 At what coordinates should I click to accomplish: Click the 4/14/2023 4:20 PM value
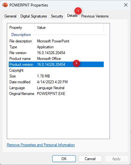pyautogui.click(x=52, y=82)
